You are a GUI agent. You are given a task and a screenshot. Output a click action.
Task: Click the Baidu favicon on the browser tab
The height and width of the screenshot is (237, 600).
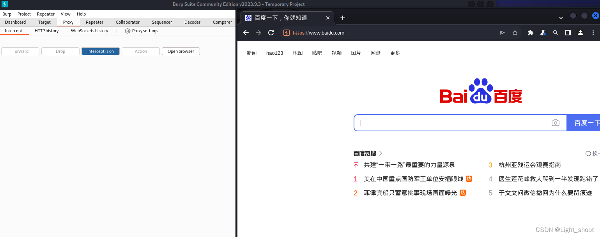(248, 17)
